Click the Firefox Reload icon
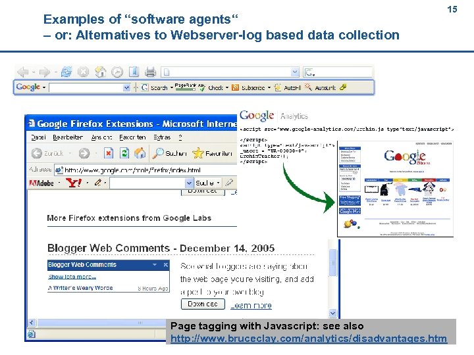The height and width of the screenshot is (355, 474). tap(66, 72)
